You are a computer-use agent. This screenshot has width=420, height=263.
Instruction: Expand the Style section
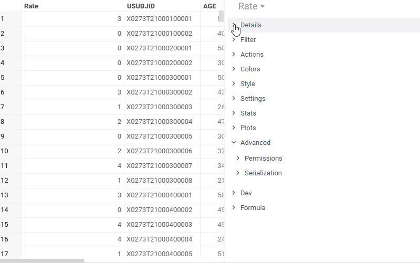click(x=247, y=84)
